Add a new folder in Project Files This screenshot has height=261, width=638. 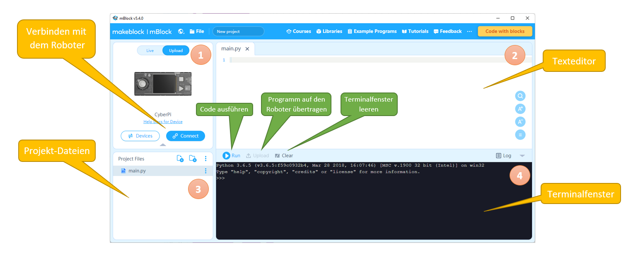[193, 159]
